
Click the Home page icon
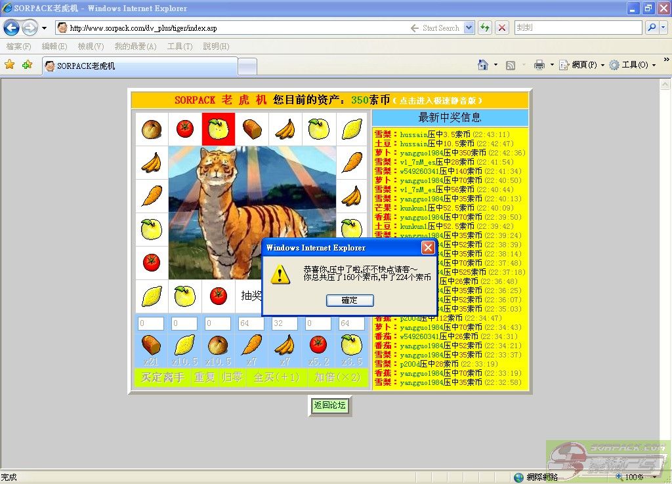click(x=483, y=65)
